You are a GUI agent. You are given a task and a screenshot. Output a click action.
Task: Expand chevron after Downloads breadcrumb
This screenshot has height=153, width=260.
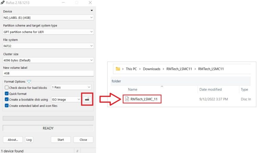163,69
